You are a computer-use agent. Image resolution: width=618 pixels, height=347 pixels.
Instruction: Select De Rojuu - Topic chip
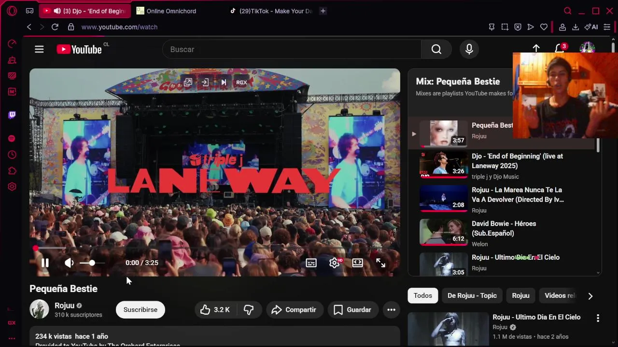(472, 295)
